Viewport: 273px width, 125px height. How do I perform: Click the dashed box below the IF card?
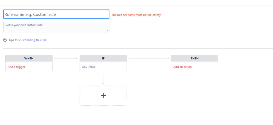103,96
